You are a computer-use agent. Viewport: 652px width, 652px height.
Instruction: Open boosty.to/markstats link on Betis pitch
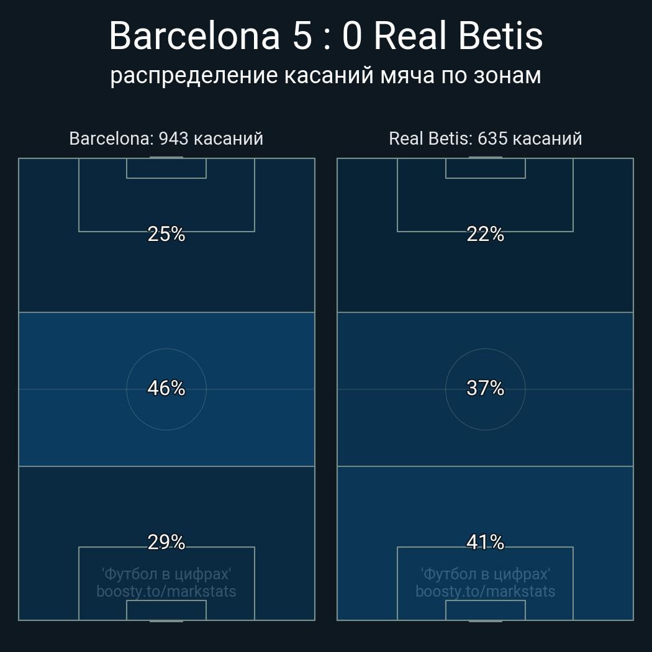pyautogui.click(x=485, y=591)
